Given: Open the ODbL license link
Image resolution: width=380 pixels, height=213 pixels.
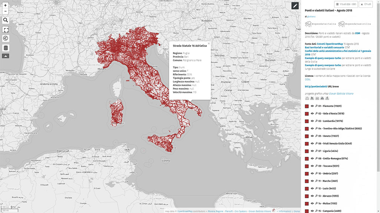Looking at the screenshot, I should pos(308,80).
